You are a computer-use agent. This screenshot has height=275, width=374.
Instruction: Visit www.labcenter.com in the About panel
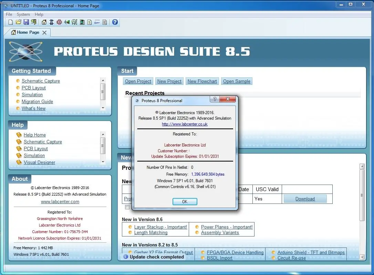coord(60,202)
